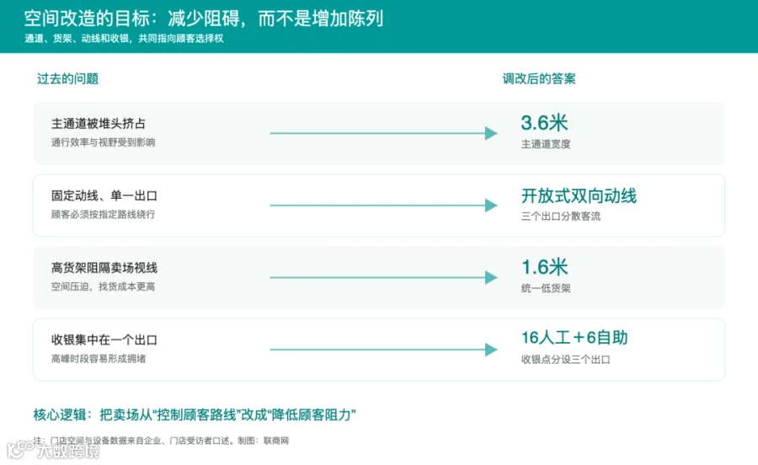Select the 开放式双向动线 answer text

pos(579,195)
